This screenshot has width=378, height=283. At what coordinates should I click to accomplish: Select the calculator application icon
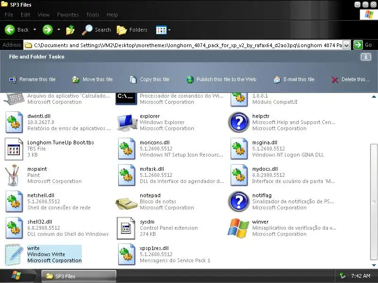pyautogui.click(x=14, y=99)
